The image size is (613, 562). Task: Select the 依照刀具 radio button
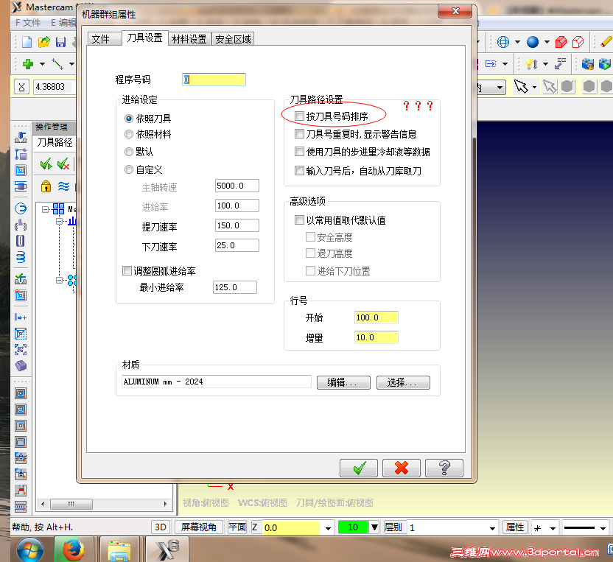click(x=129, y=119)
